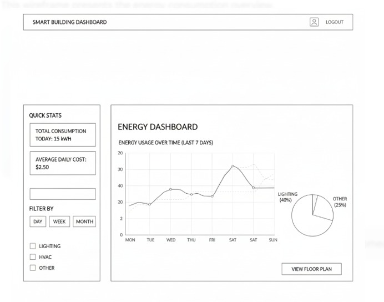The image size is (384, 302).
Task: Log out via the Logout link
Action: (x=334, y=22)
